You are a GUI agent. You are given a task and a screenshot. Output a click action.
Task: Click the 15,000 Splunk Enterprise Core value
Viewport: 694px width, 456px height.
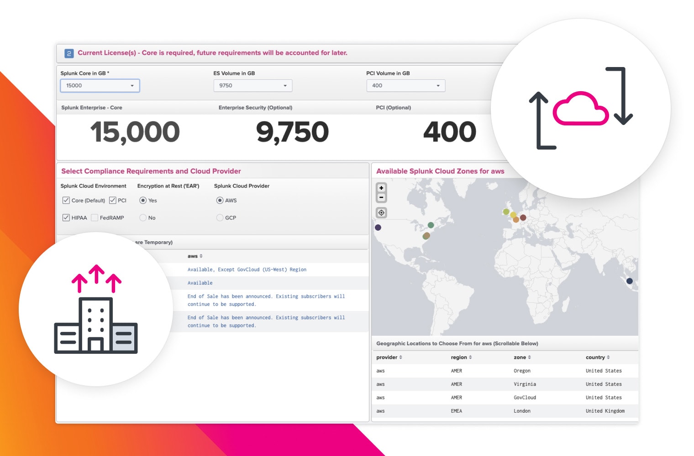click(135, 132)
